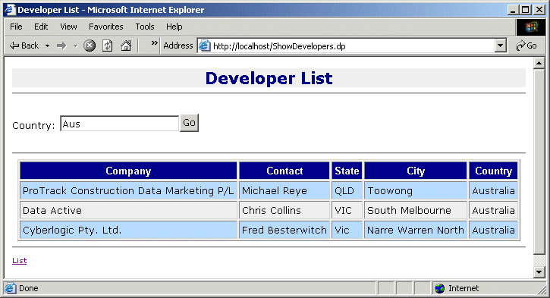Select the Cyberlogic Pty. Ltd. cell
Viewport: 550px width, 298px height.
coord(128,230)
